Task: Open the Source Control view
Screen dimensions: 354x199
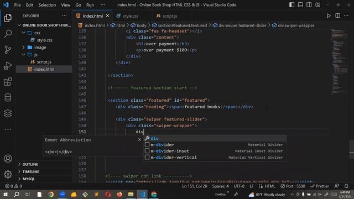Action: [x=8, y=50]
